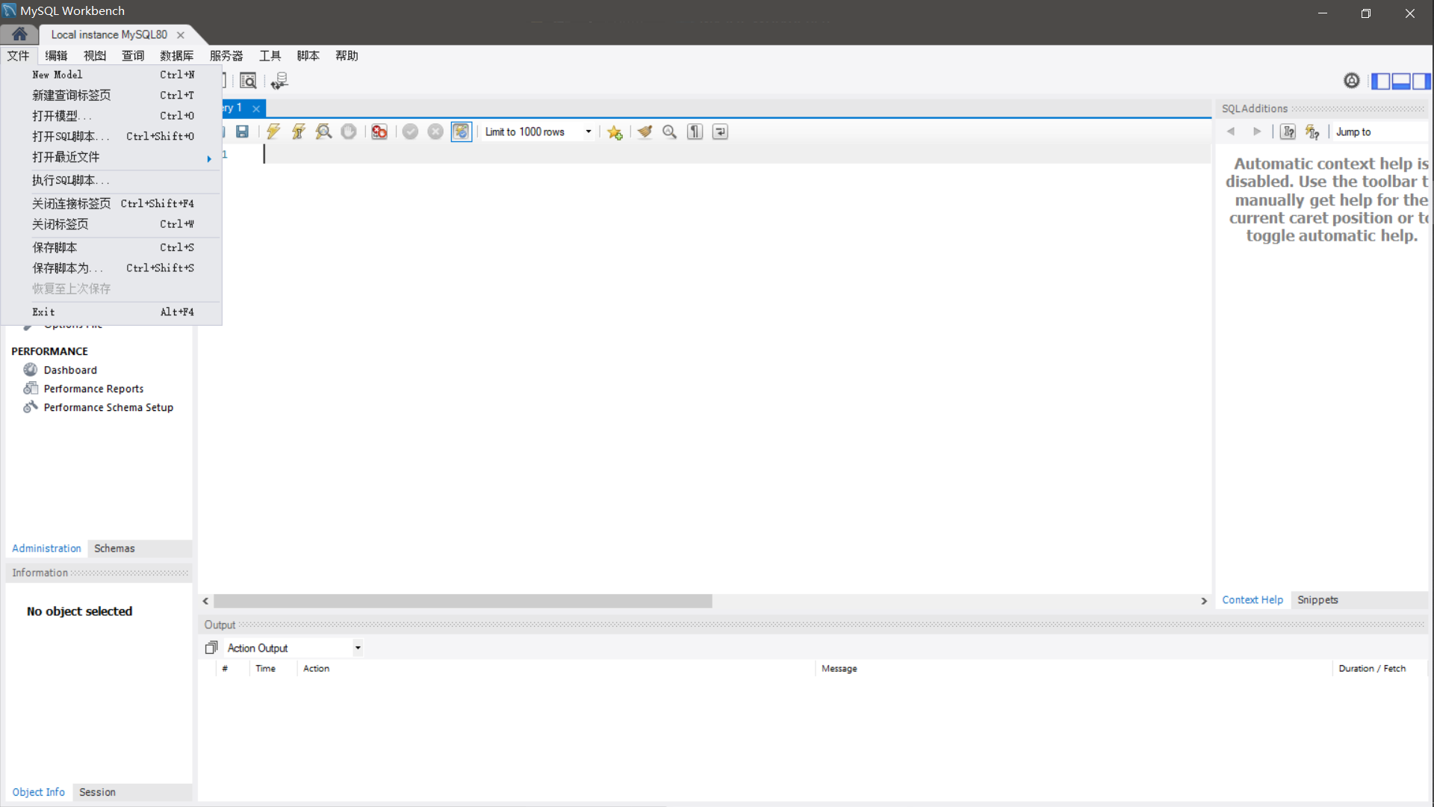Click the Context Help button
Screen dimensions: 1434x807
click(1252, 599)
